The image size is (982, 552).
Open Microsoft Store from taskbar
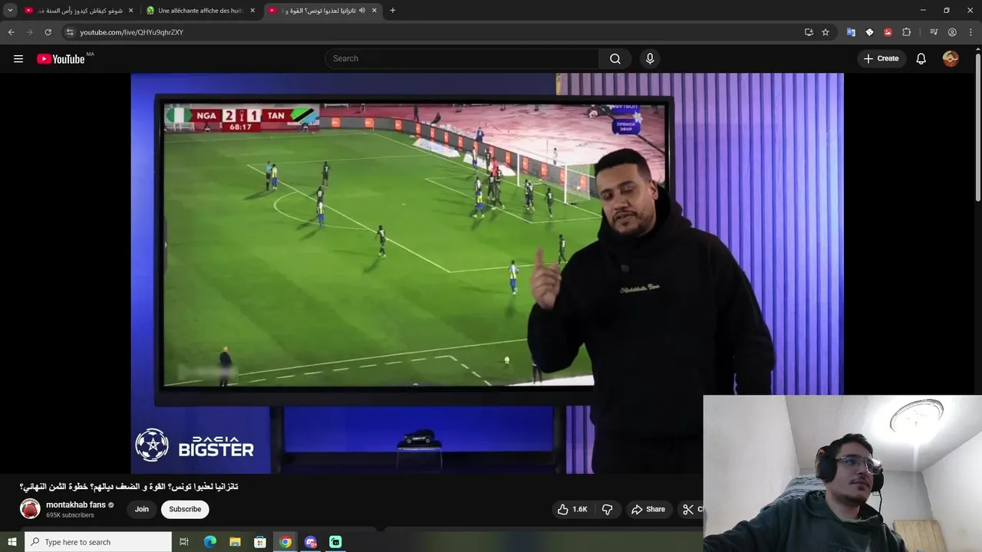point(260,542)
